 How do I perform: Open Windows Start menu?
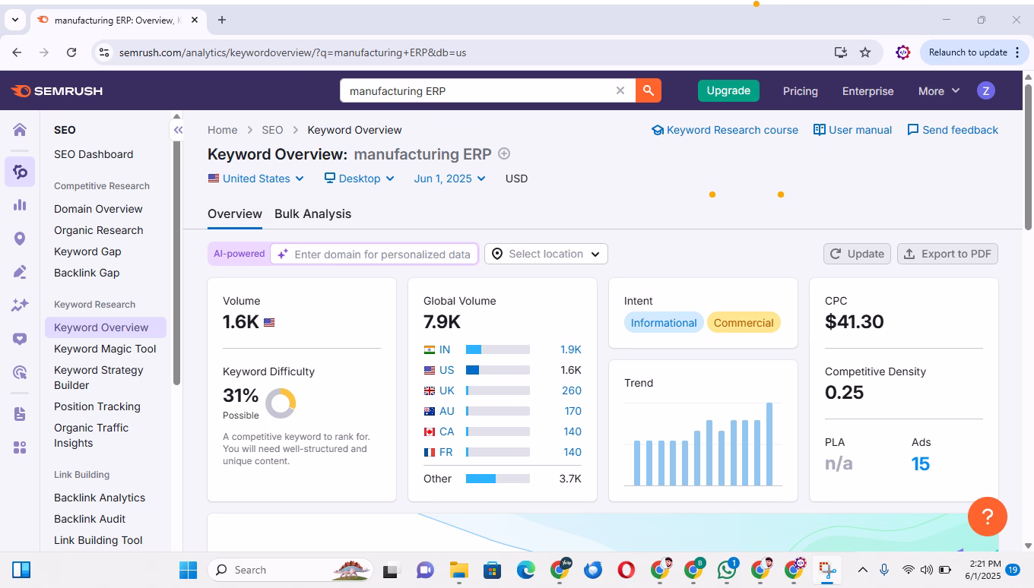[x=188, y=570]
